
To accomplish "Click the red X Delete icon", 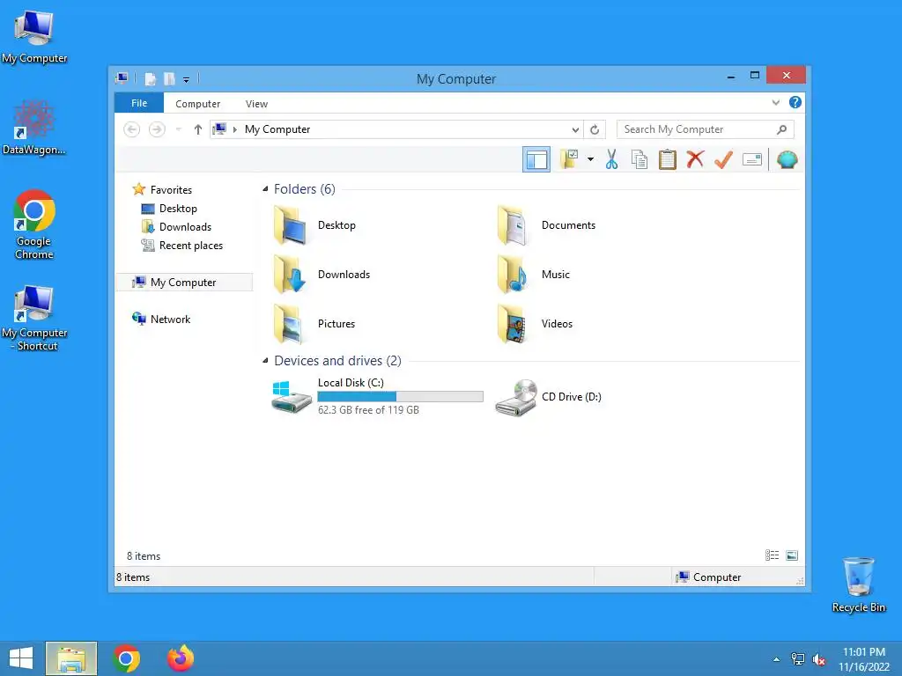I will click(695, 159).
